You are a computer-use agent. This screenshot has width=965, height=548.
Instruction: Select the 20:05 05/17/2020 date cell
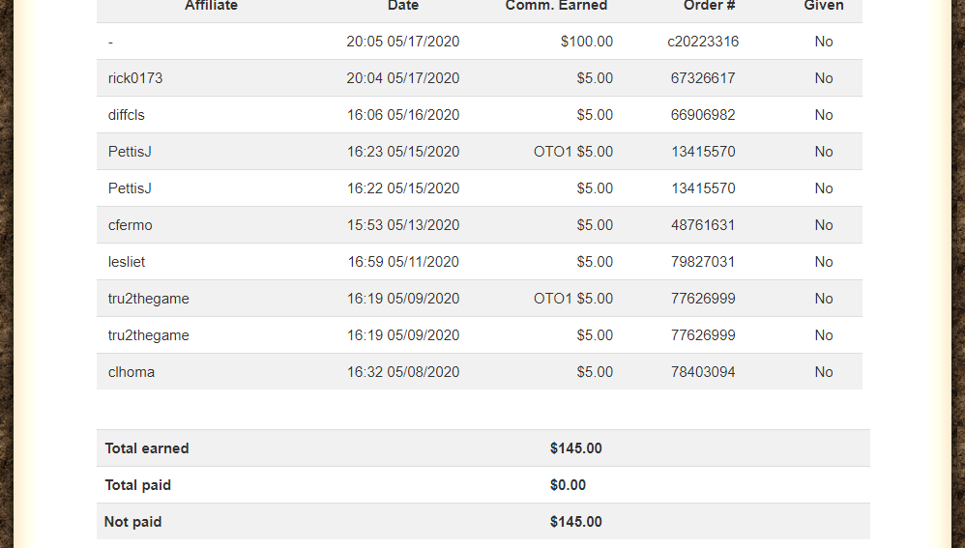[403, 42]
